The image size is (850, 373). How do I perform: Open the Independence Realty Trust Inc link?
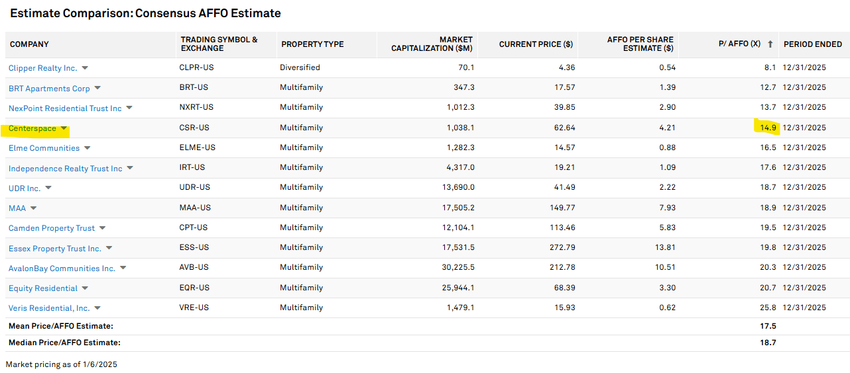[x=66, y=169]
